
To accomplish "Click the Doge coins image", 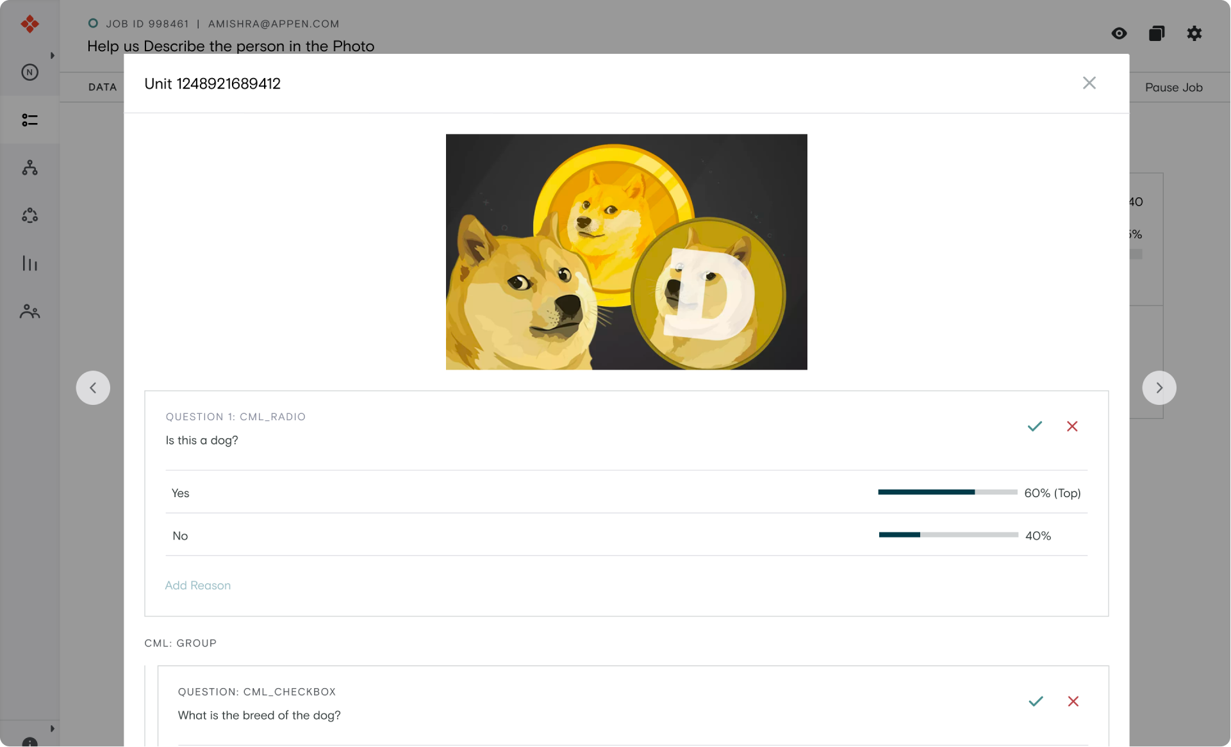I will 626,252.
